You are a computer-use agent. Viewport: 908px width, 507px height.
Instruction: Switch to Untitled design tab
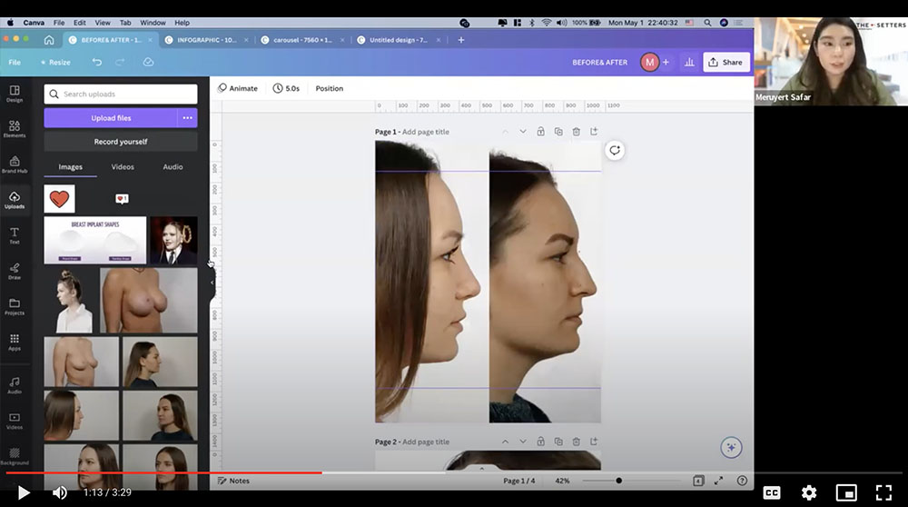click(399, 40)
